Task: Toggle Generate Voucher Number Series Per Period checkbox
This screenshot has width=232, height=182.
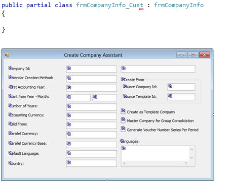Action: (x=123, y=129)
